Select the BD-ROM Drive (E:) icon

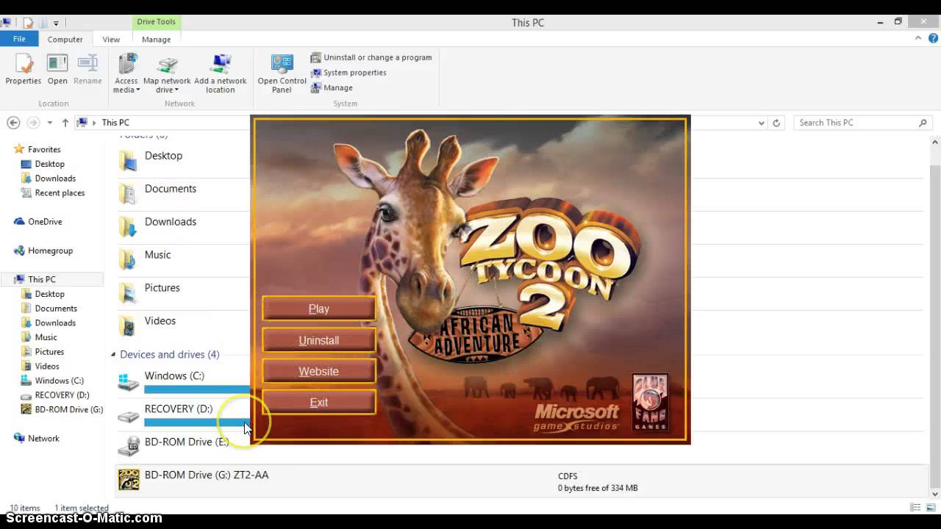point(129,447)
